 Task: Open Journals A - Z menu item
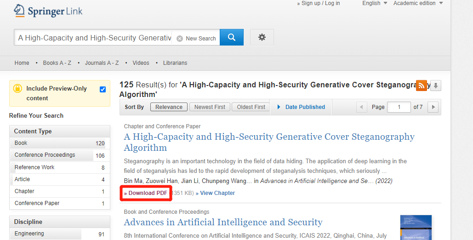[102, 63]
